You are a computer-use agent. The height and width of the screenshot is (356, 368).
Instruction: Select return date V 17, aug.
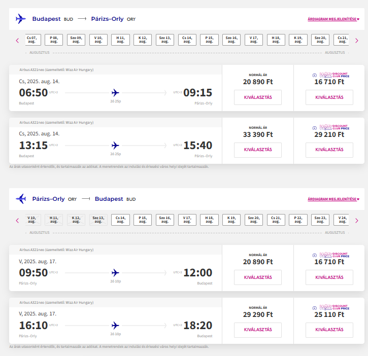(187, 220)
